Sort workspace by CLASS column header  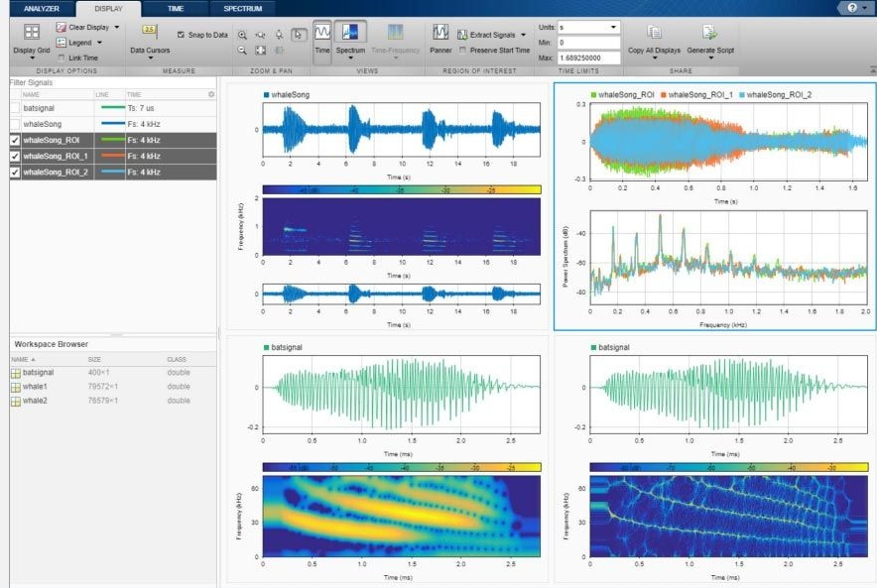coord(177,359)
